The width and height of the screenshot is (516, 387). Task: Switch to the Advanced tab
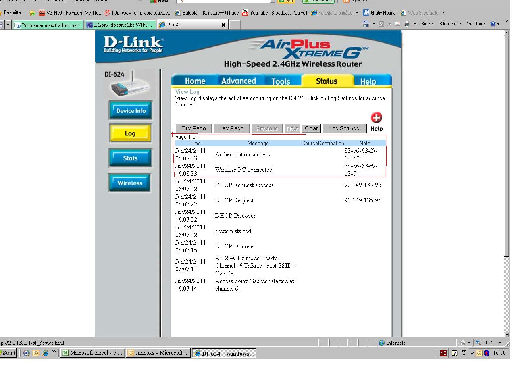click(238, 81)
